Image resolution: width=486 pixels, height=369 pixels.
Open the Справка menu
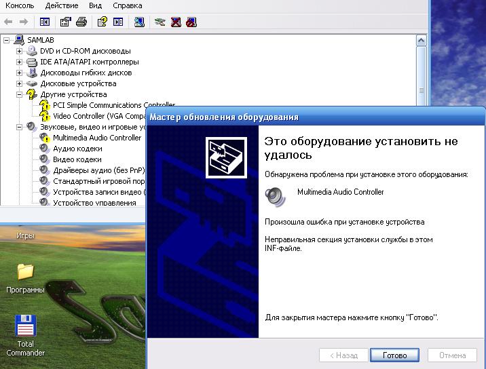click(x=128, y=5)
